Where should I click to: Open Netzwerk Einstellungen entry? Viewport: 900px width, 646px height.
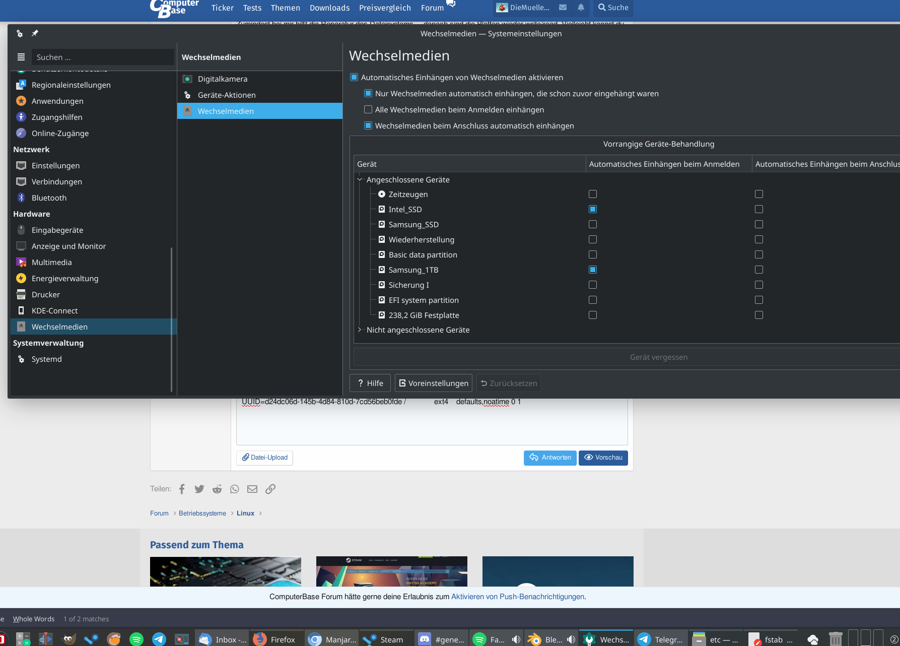[55, 165]
